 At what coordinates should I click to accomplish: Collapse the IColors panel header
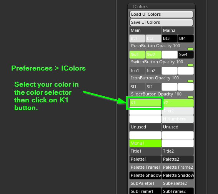(x=161, y=7)
